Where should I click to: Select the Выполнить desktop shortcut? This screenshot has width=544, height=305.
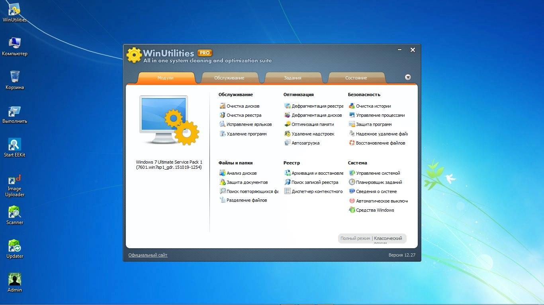click(15, 115)
